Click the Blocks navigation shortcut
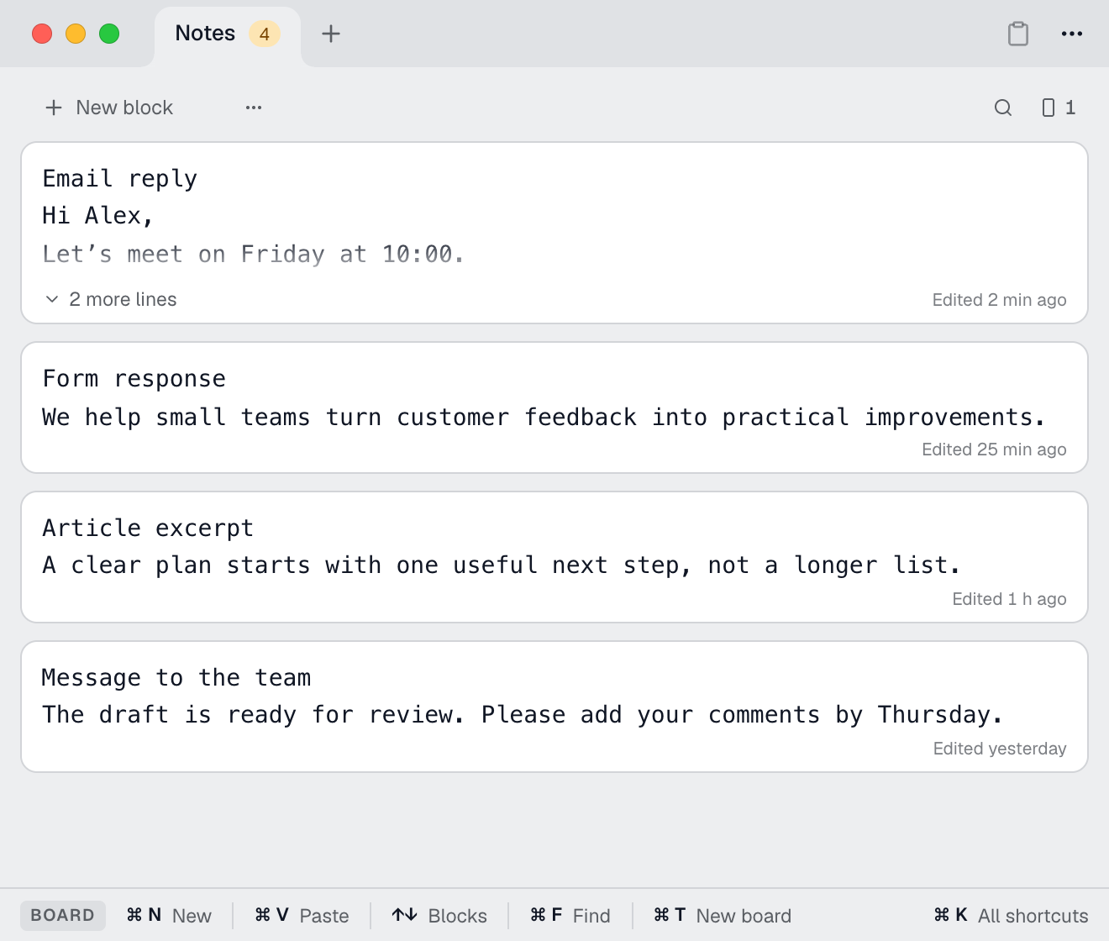 (x=439, y=916)
